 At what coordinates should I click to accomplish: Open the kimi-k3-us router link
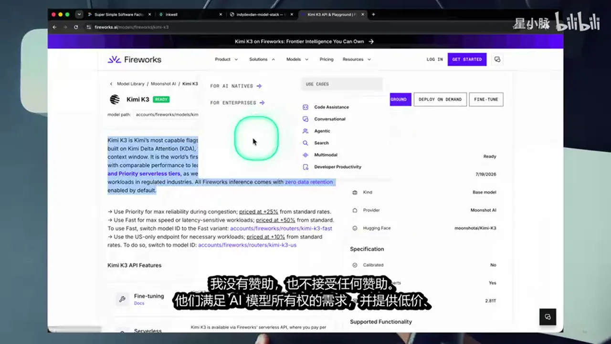[247, 245]
